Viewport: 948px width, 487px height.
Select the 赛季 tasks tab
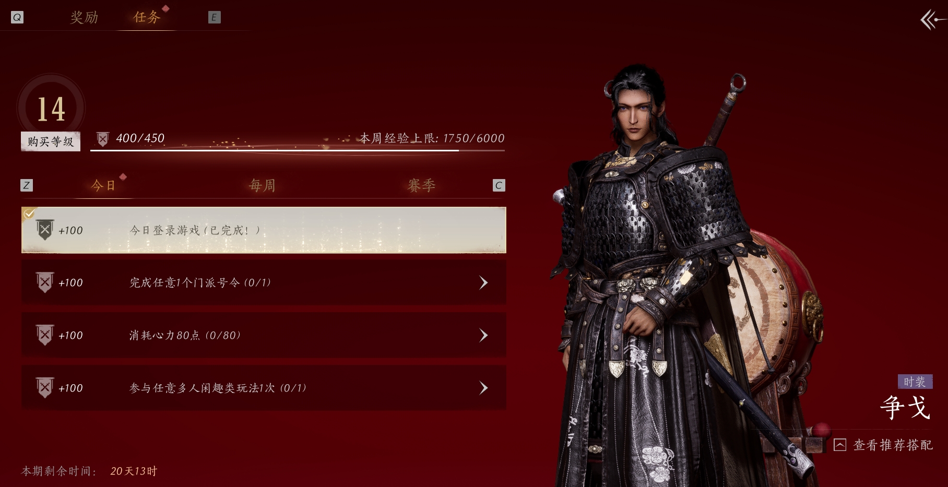(x=421, y=185)
